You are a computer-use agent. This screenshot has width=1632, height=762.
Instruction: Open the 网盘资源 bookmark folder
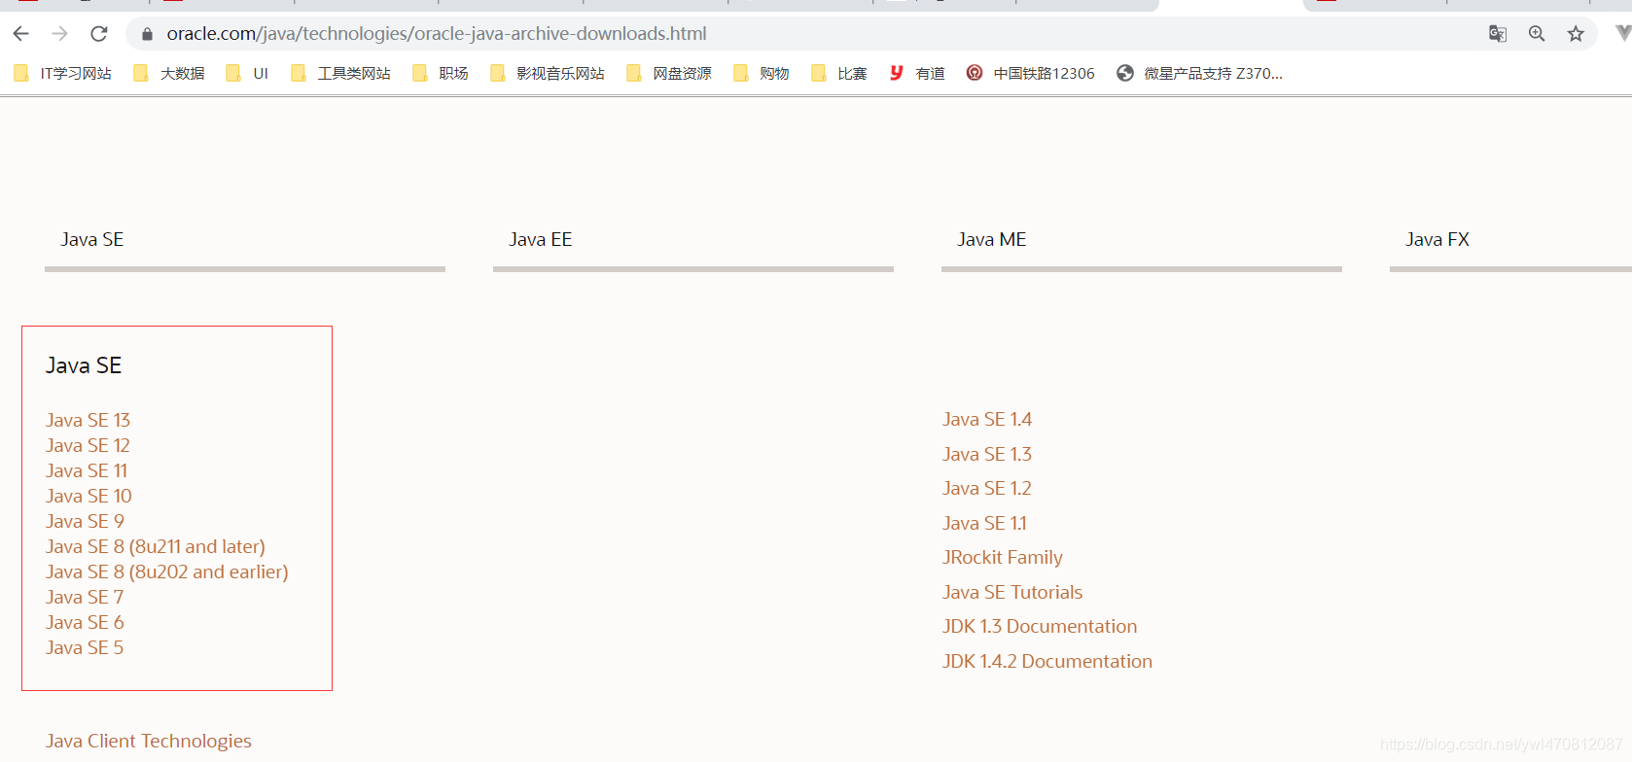[x=669, y=73]
